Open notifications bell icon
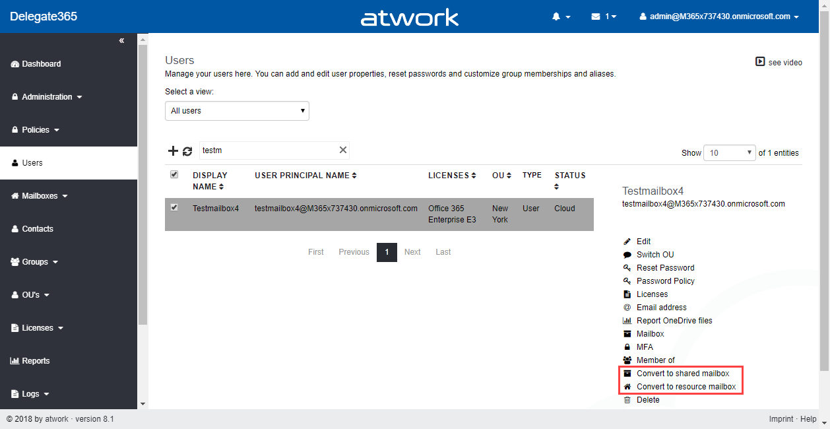The width and height of the screenshot is (830, 429). pos(556,16)
